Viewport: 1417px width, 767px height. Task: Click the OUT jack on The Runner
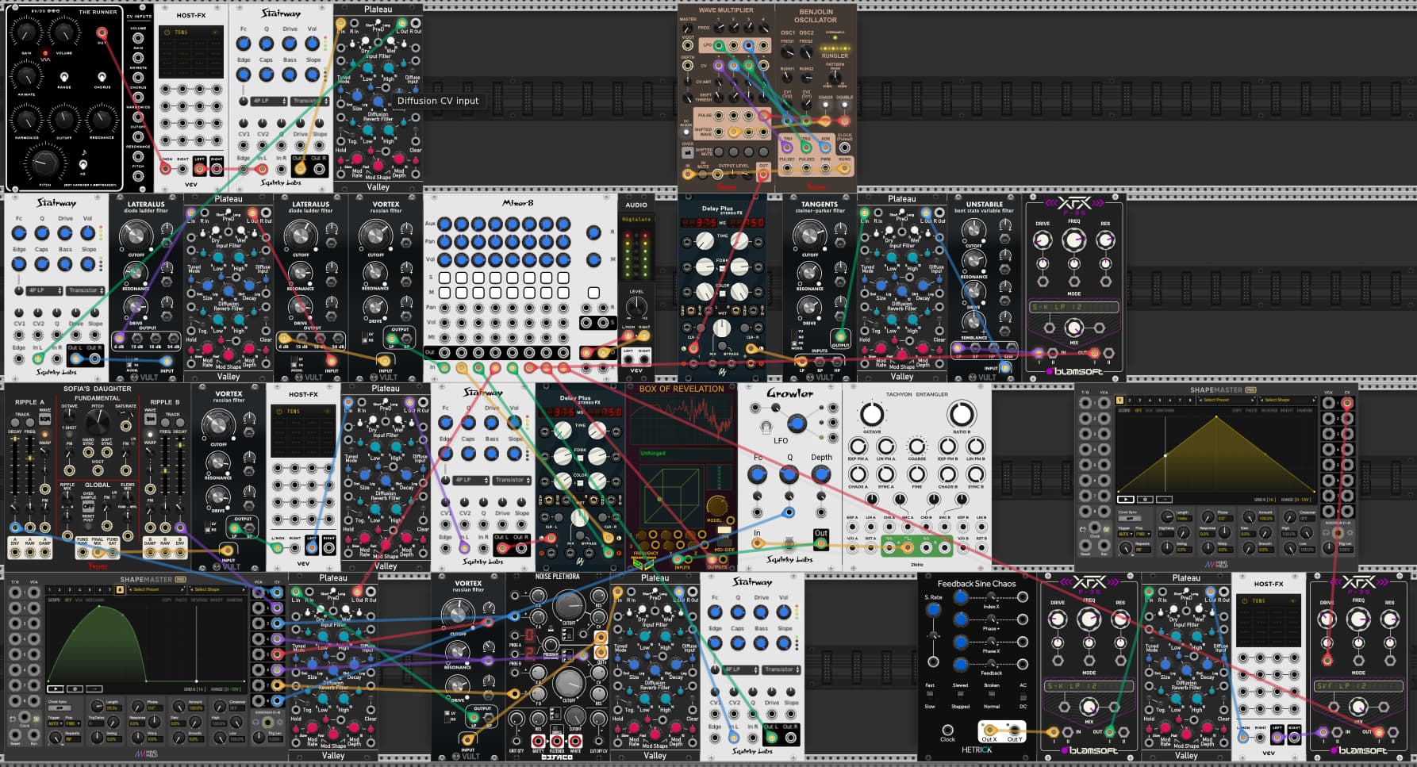tap(102, 33)
